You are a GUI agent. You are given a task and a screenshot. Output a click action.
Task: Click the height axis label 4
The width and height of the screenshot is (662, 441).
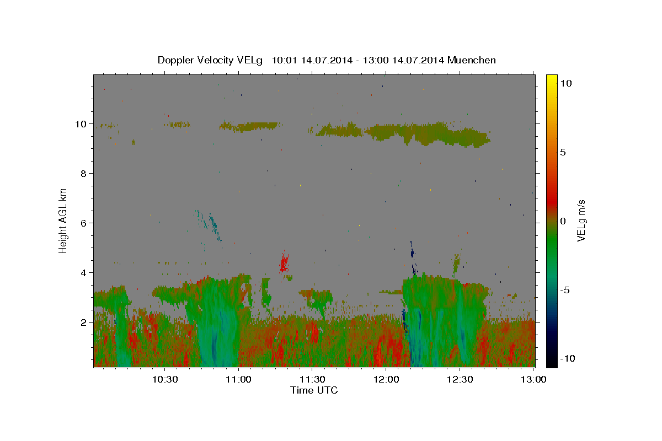click(84, 272)
